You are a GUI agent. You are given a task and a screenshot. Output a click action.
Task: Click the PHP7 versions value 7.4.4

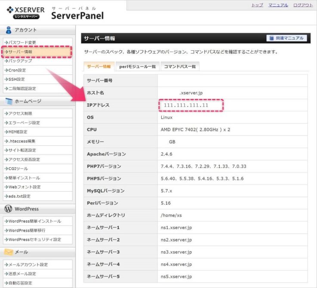(203, 166)
